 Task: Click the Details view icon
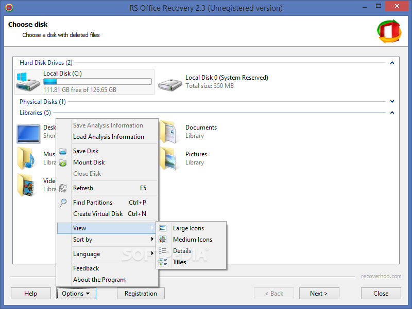point(163,251)
